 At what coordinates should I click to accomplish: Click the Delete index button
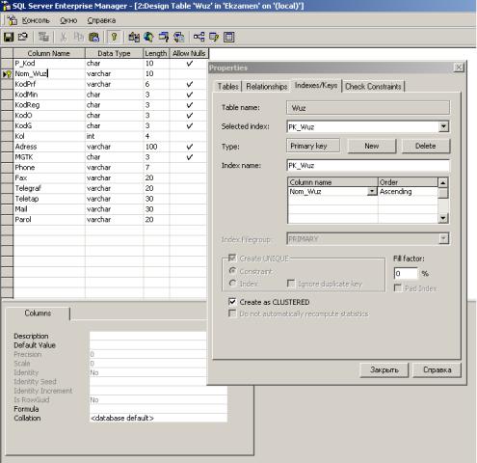coord(426,146)
